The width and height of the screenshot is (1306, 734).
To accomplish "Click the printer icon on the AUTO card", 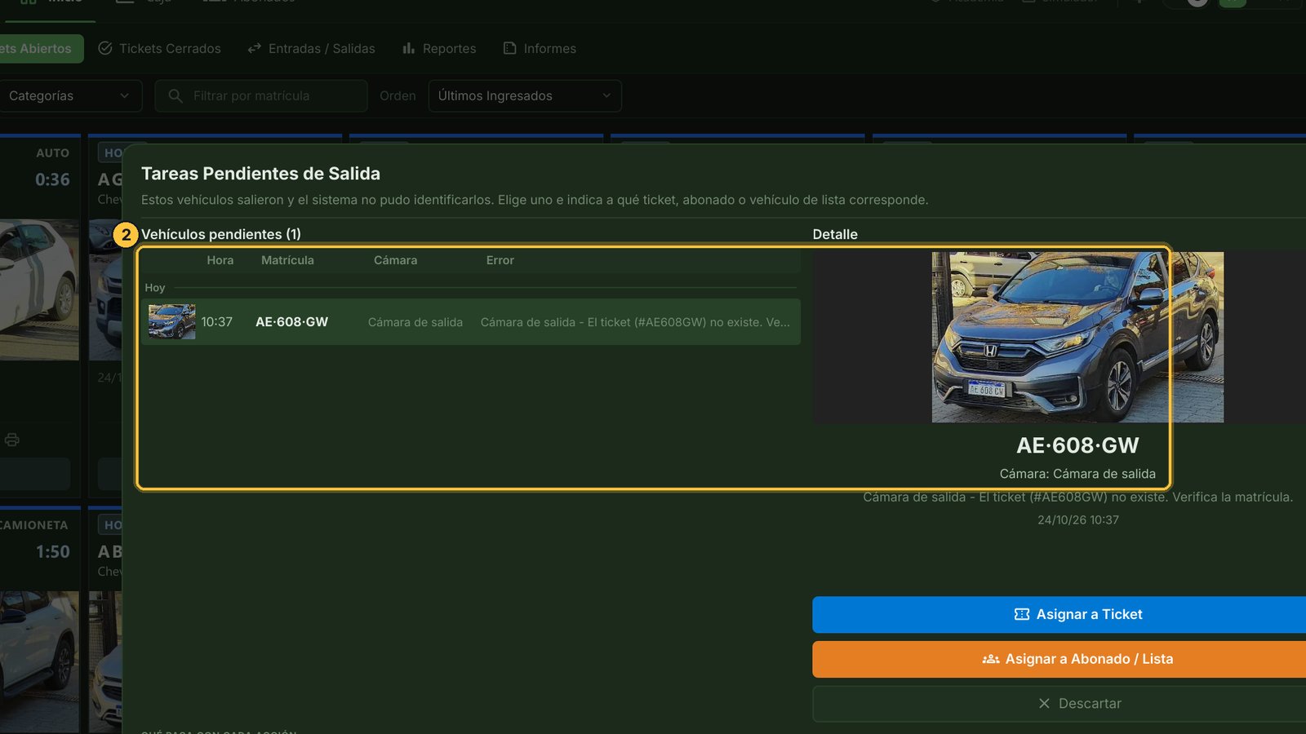I will [x=11, y=440].
